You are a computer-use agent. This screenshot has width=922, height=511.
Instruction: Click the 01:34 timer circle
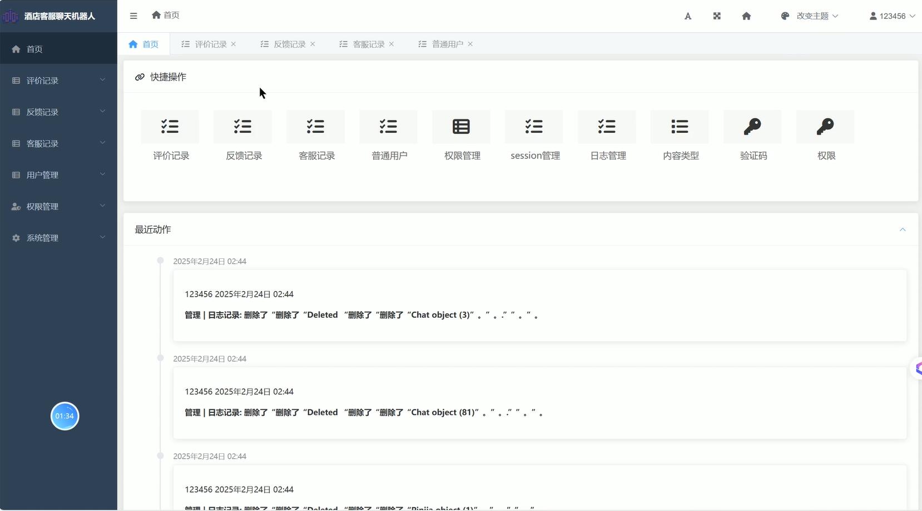click(x=65, y=415)
